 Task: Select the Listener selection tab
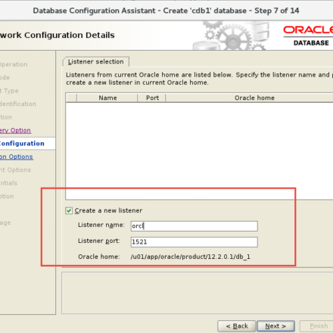click(96, 62)
